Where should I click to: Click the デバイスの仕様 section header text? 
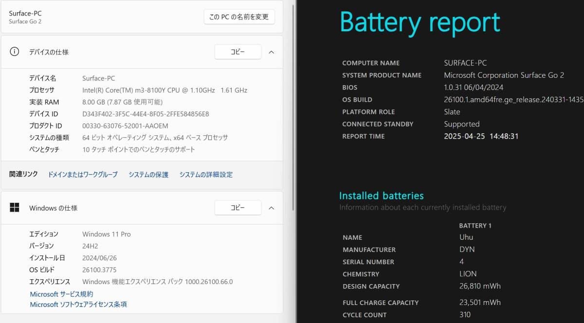(x=49, y=52)
